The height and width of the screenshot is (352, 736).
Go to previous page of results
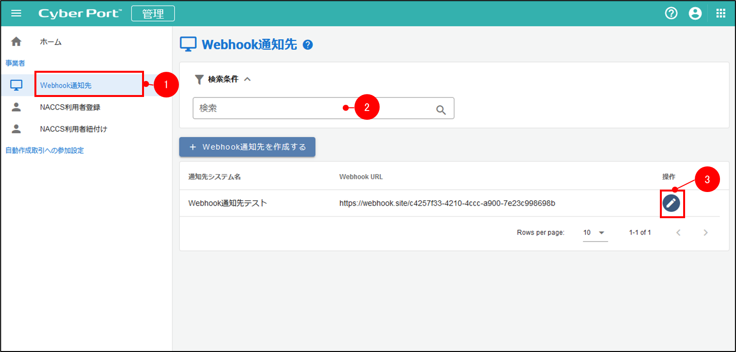click(x=678, y=233)
